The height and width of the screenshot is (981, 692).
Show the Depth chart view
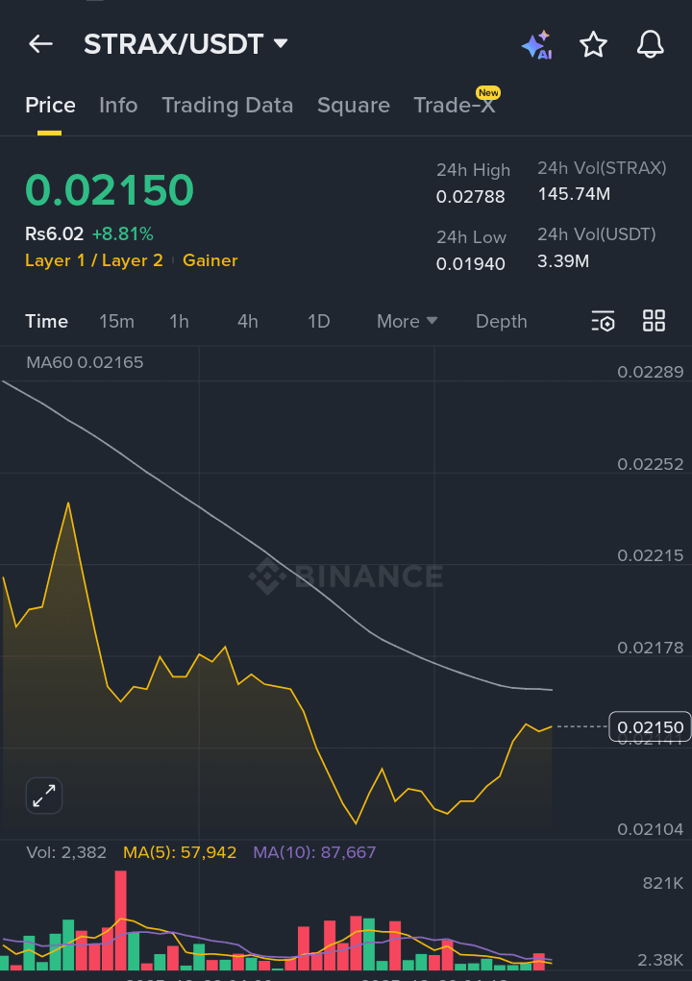(x=501, y=321)
